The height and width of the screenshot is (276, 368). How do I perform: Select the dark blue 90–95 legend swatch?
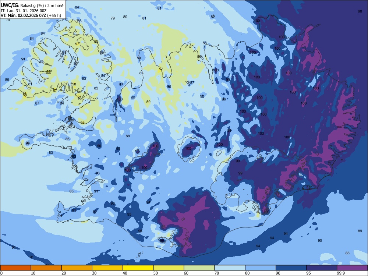click(x=291, y=268)
